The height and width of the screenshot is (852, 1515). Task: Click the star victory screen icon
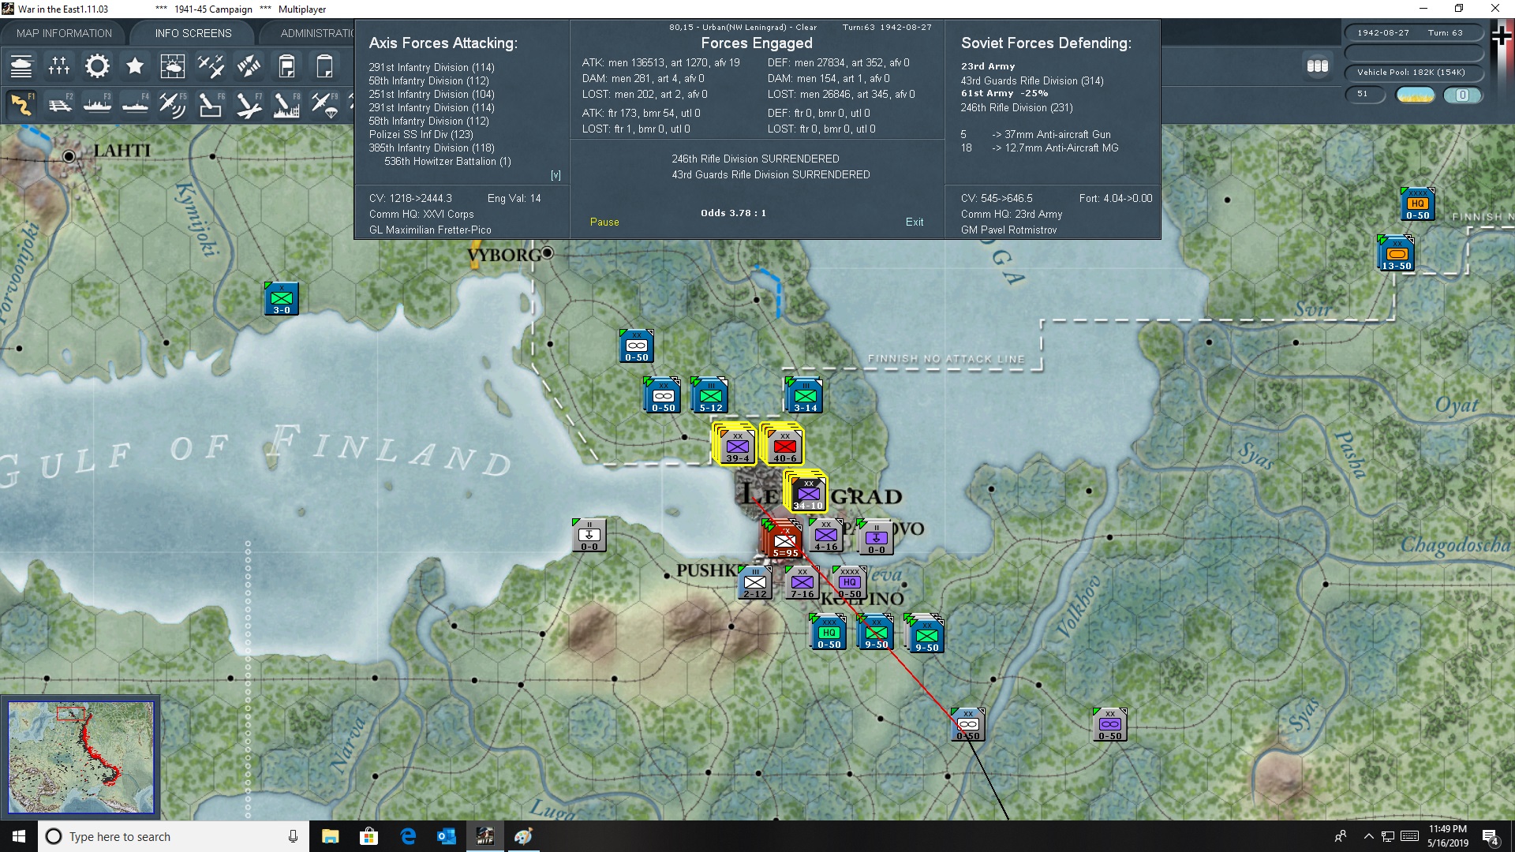coord(135,66)
